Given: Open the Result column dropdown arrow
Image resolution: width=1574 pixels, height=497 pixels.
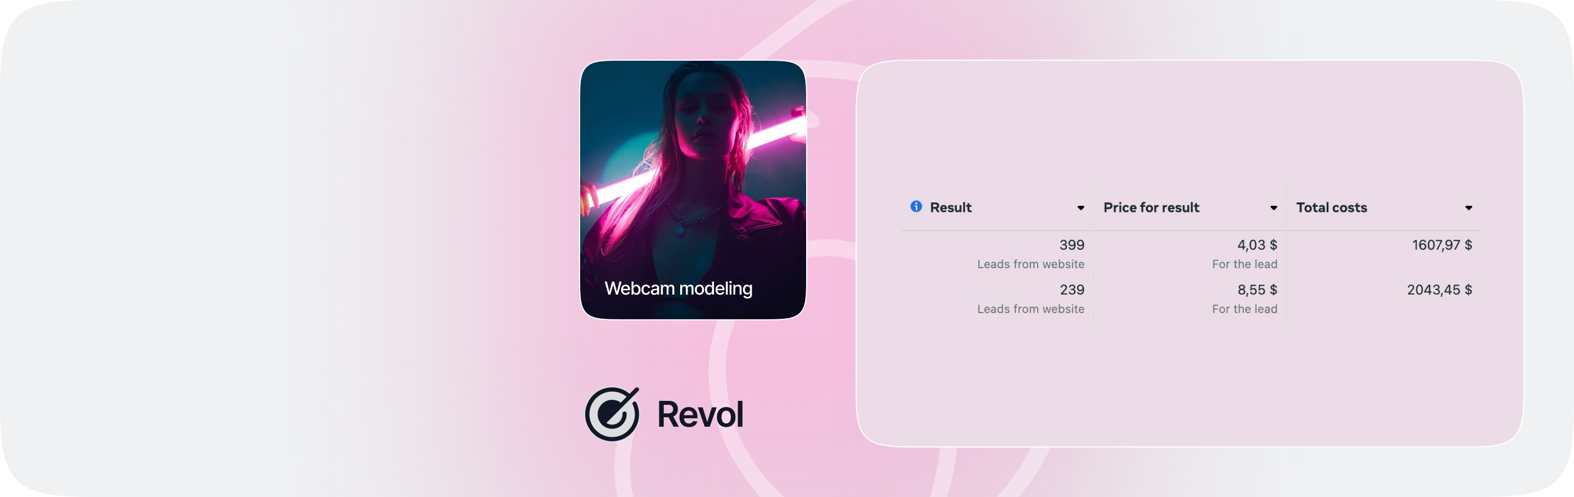Looking at the screenshot, I should pos(1080,209).
